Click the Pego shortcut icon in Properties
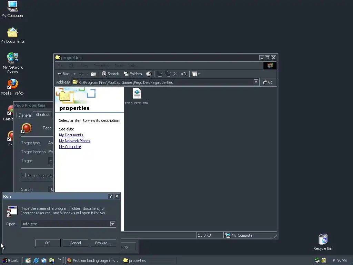 click(x=26, y=128)
